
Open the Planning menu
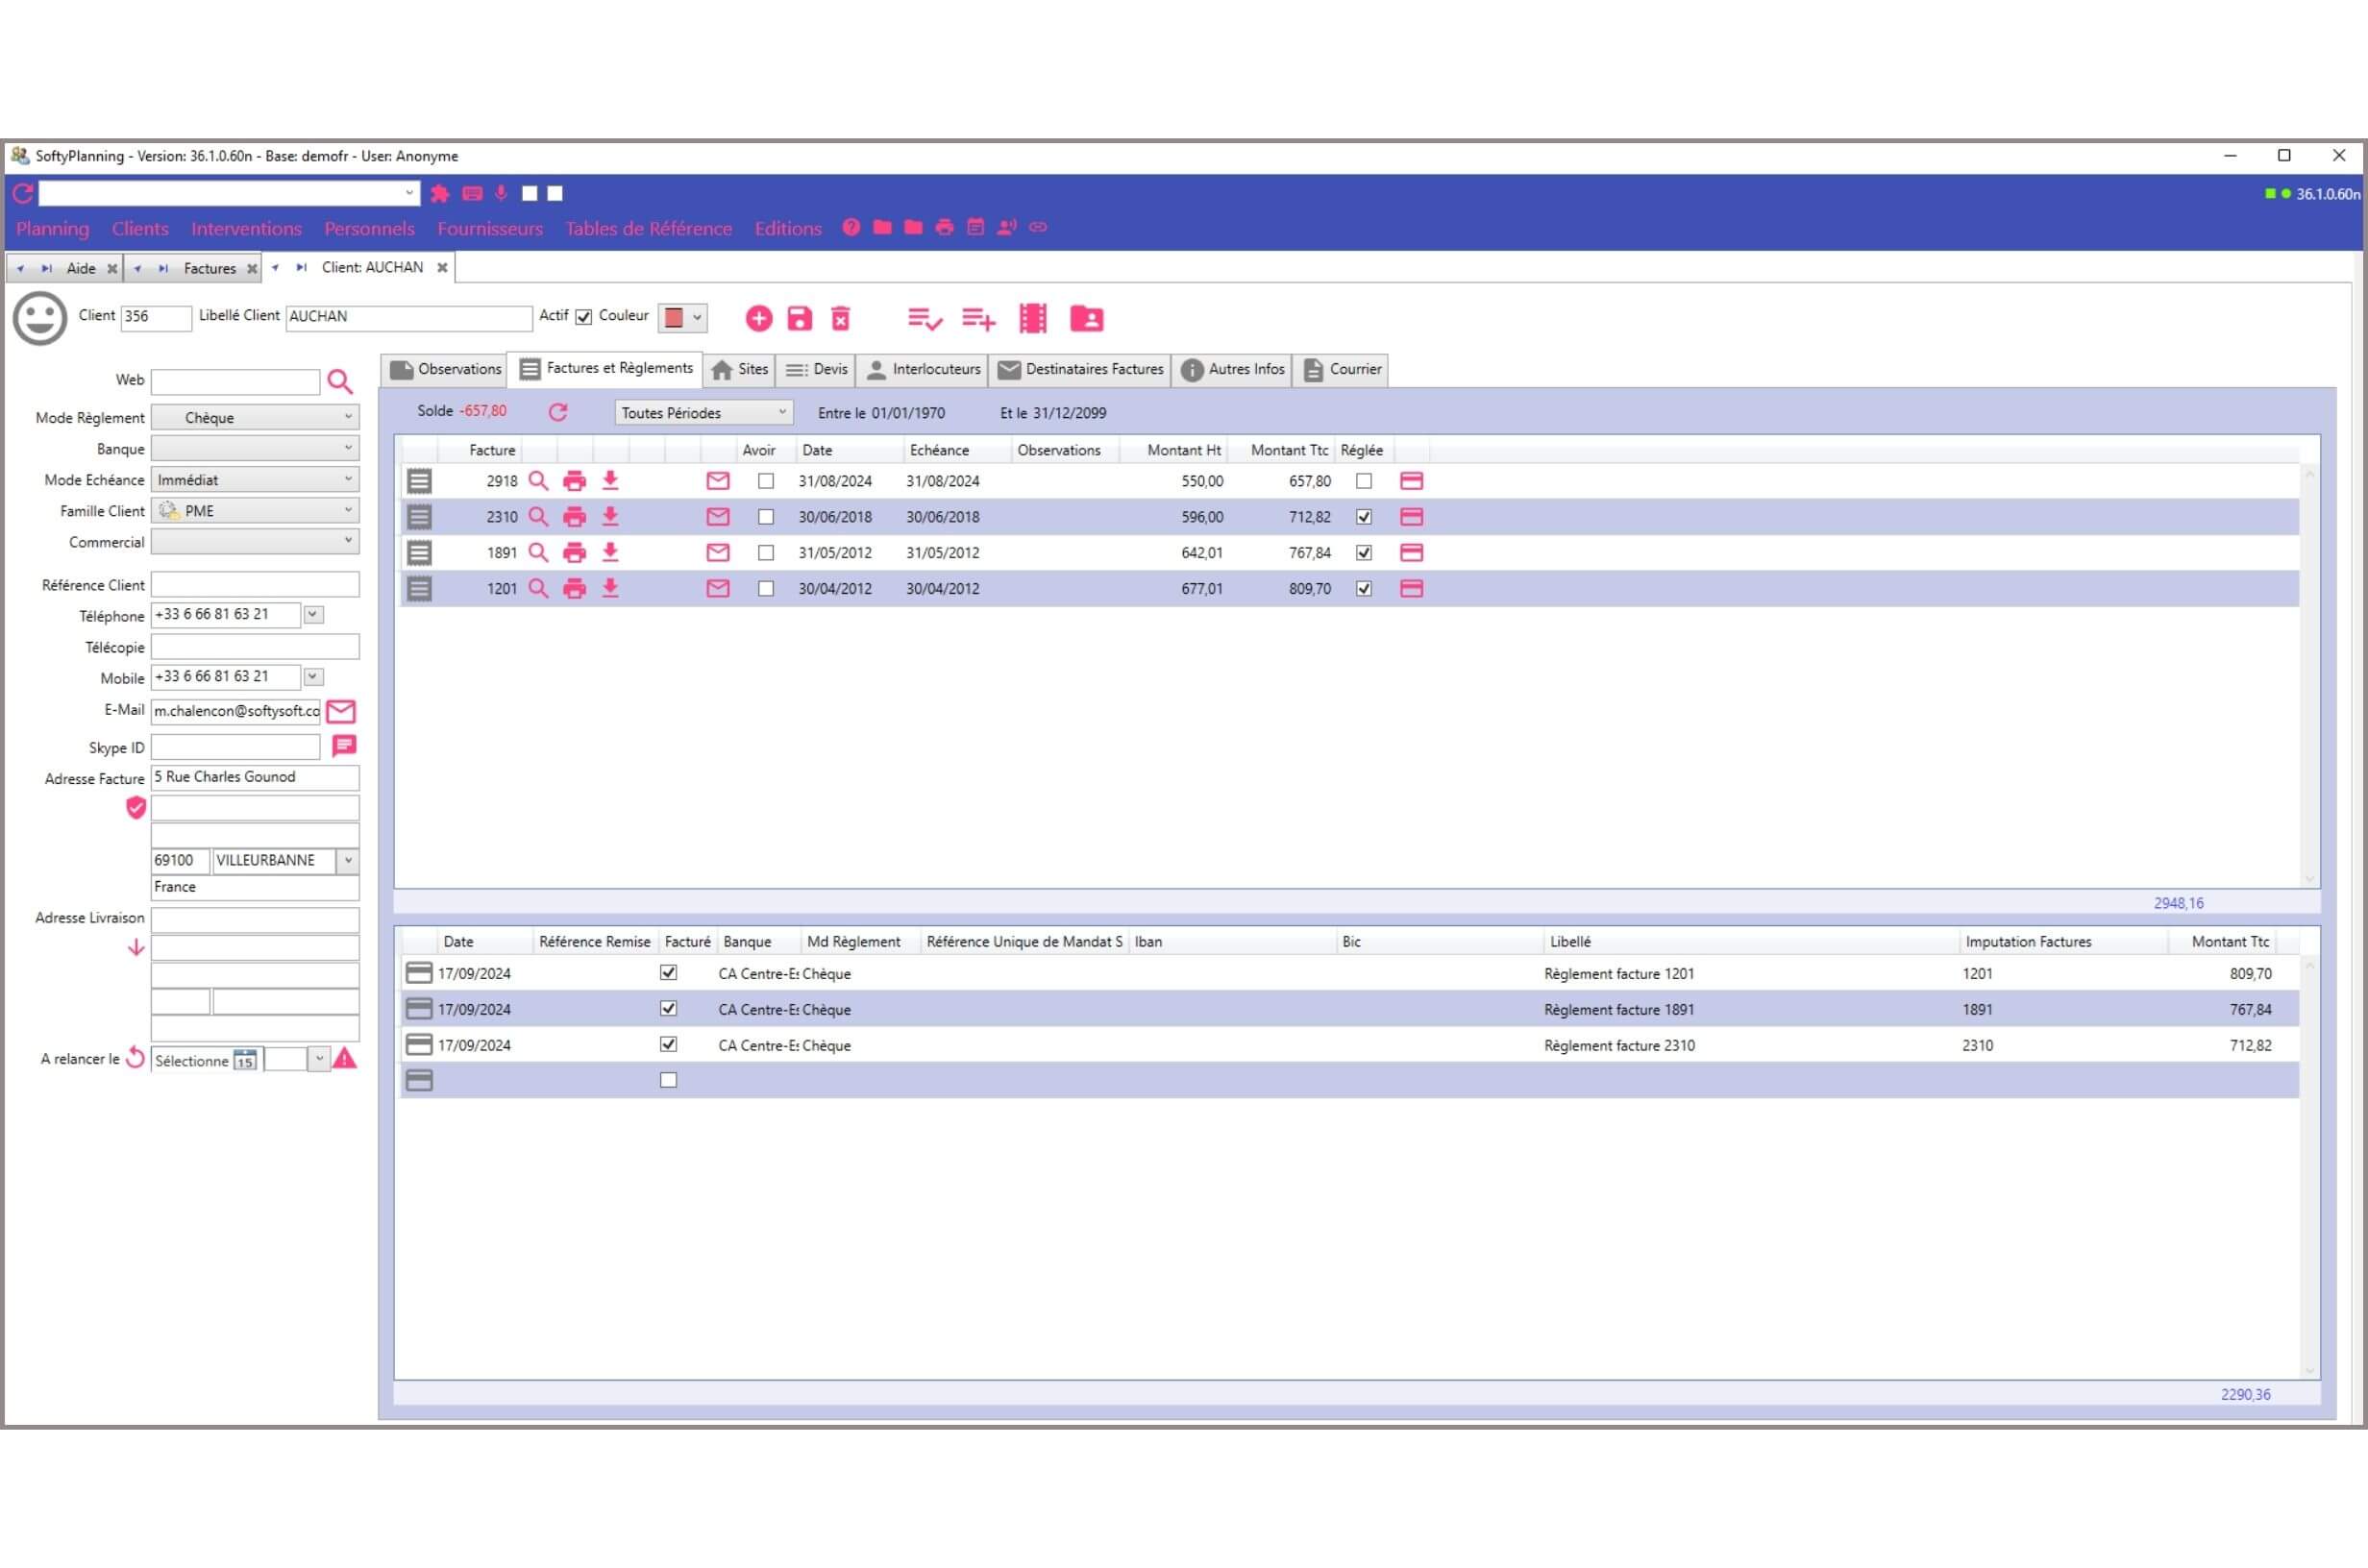[x=52, y=228]
